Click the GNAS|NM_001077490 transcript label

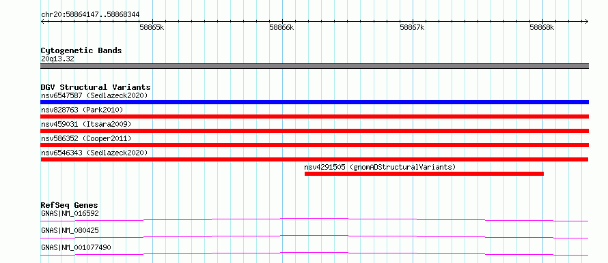[x=76, y=247]
